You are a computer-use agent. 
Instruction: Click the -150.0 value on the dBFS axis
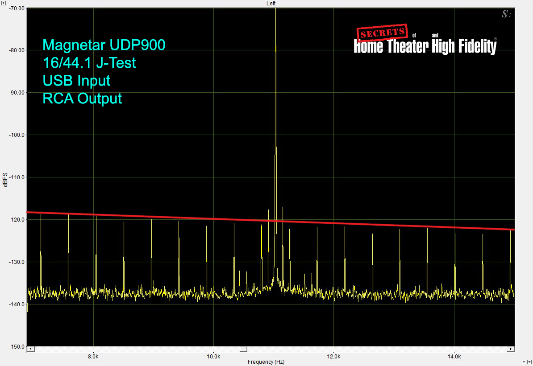pos(17,347)
